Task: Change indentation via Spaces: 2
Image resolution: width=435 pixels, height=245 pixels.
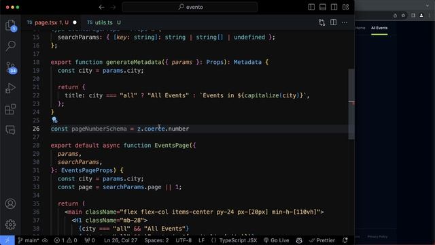Action: 156,240
